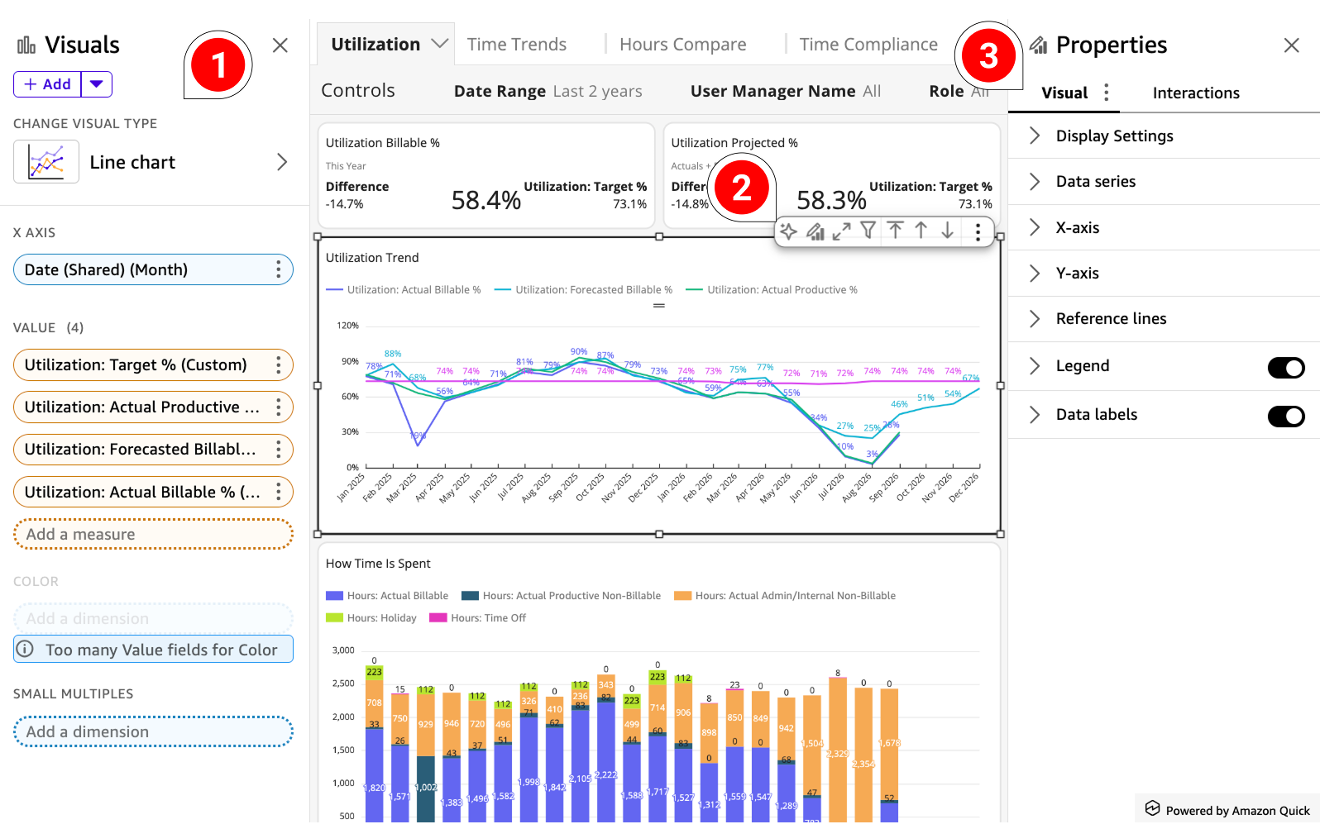
Task: Switch to Hours Compare sheet
Action: (683, 45)
